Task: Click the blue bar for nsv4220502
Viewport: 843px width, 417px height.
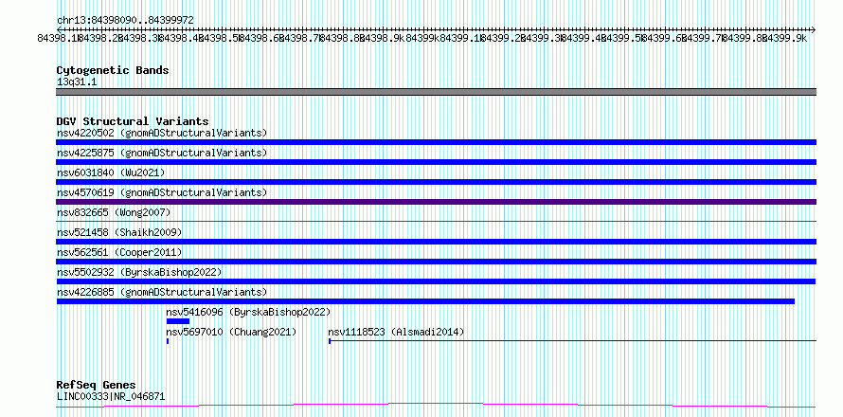Action: 436,142
